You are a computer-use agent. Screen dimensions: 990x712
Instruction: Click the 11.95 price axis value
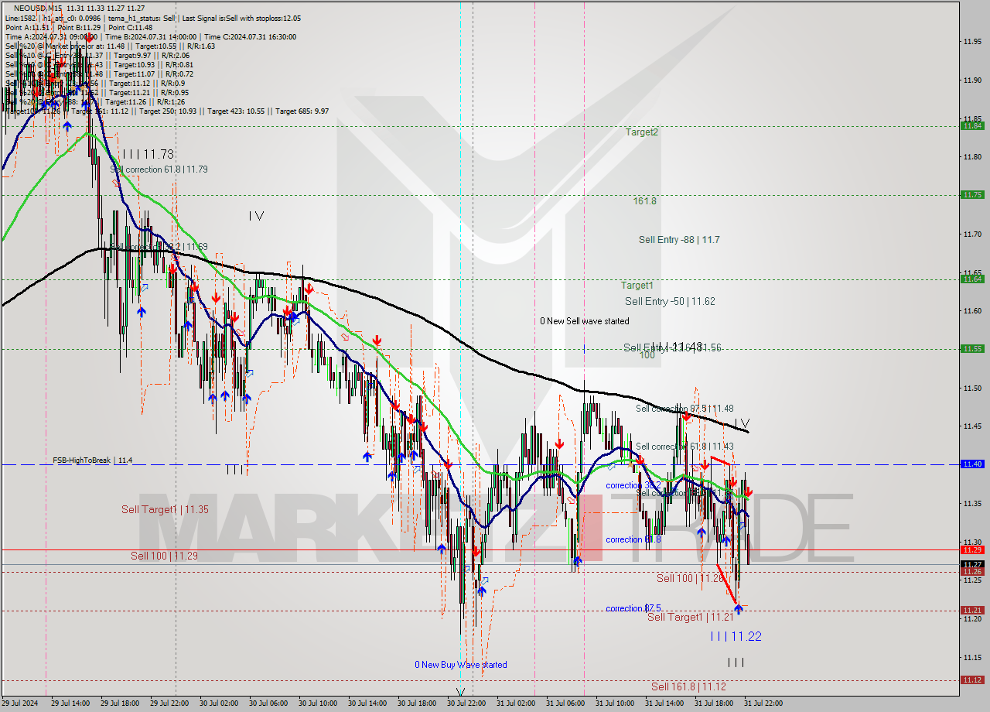click(x=971, y=41)
